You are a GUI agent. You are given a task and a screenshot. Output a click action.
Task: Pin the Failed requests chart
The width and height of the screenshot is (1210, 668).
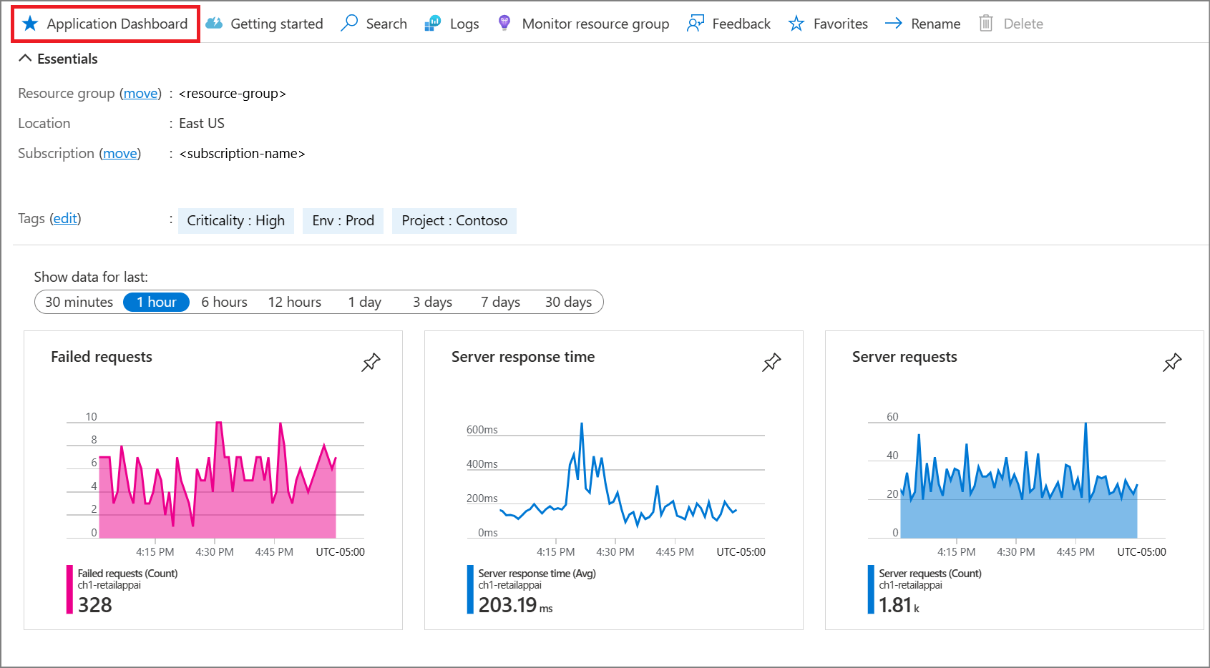371,363
